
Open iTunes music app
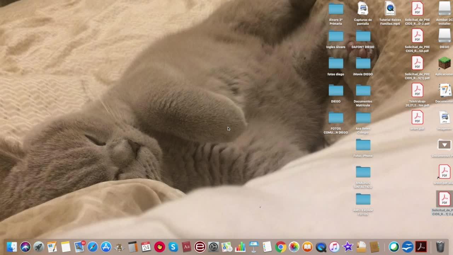(334, 246)
